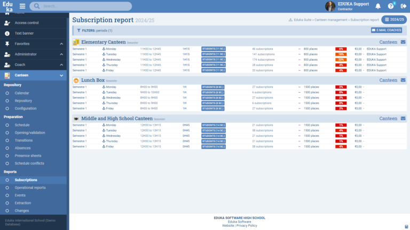
Task: Open the Text banner menu item
Action: [x=24, y=33]
